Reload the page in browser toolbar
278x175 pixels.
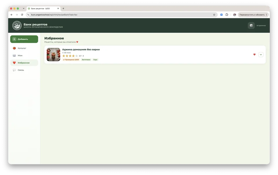(x=22, y=15)
